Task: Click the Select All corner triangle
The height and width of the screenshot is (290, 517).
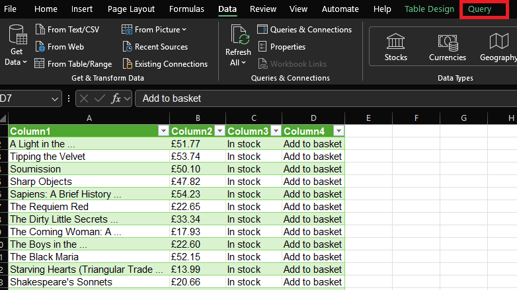Action: pos(3,119)
